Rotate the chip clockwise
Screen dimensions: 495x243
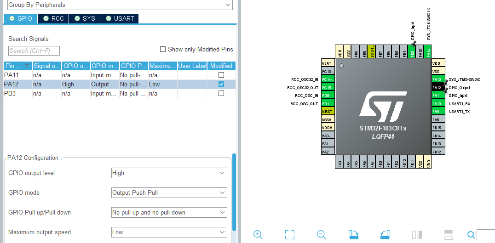354,234
